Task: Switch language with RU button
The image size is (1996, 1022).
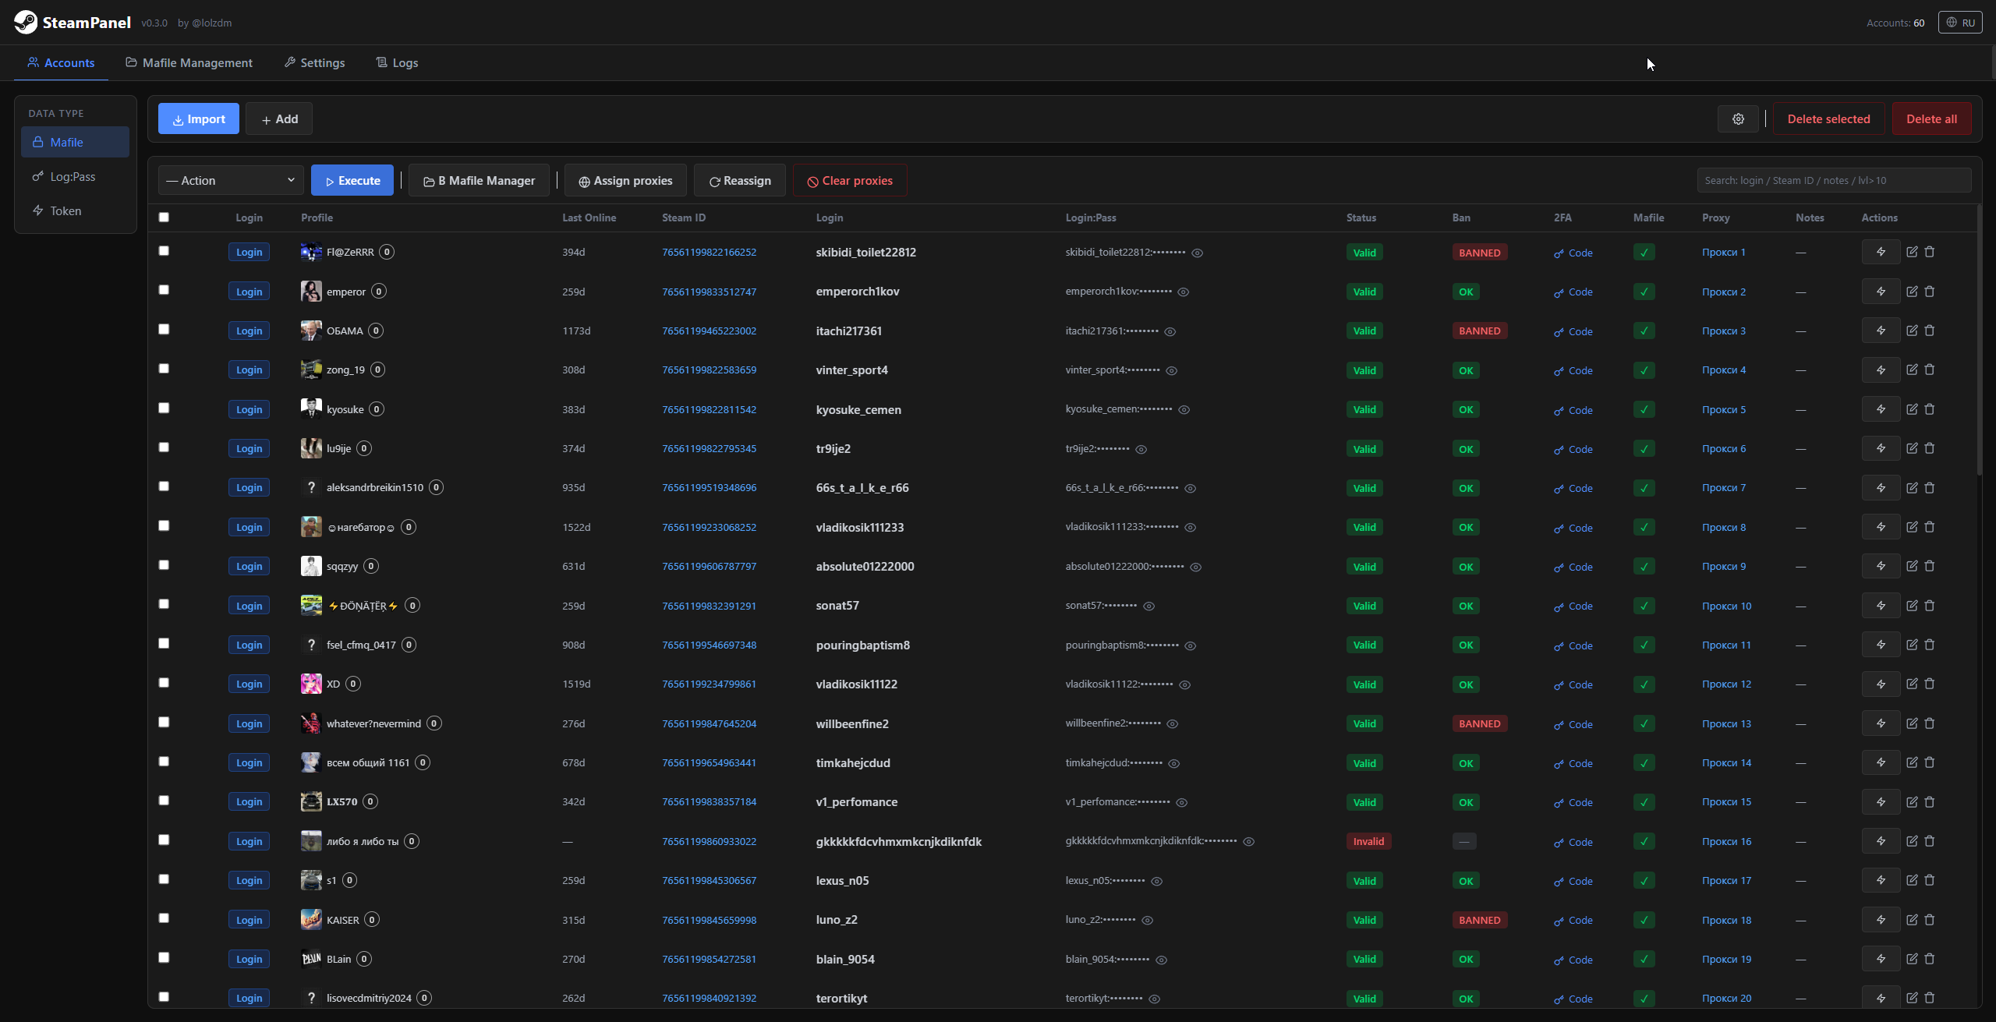Action: point(1960,22)
